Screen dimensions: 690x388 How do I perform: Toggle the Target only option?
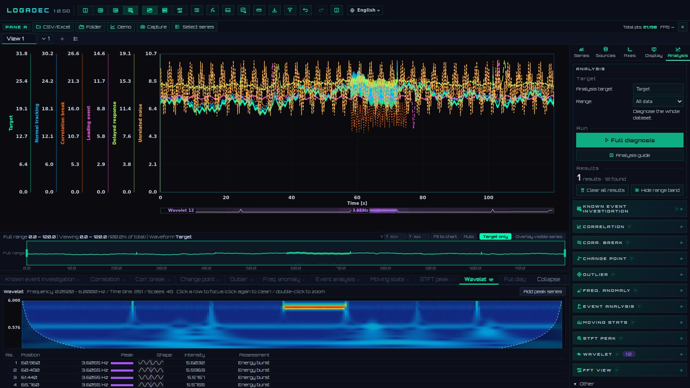[495, 237]
